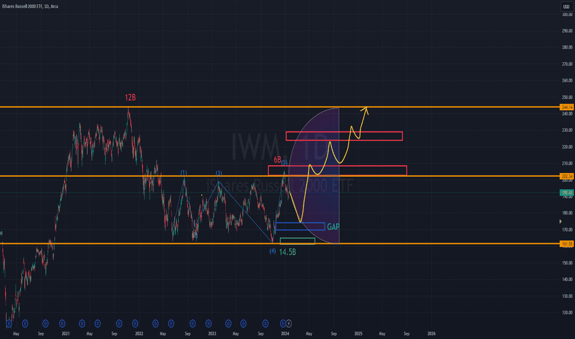Select the orange 244.14 price label

(x=567, y=107)
